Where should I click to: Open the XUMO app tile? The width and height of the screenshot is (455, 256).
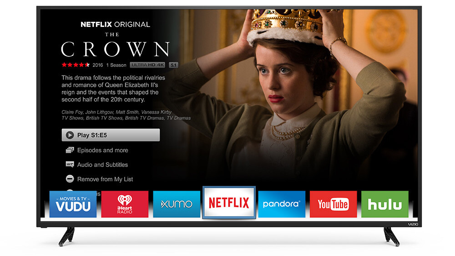point(177,204)
